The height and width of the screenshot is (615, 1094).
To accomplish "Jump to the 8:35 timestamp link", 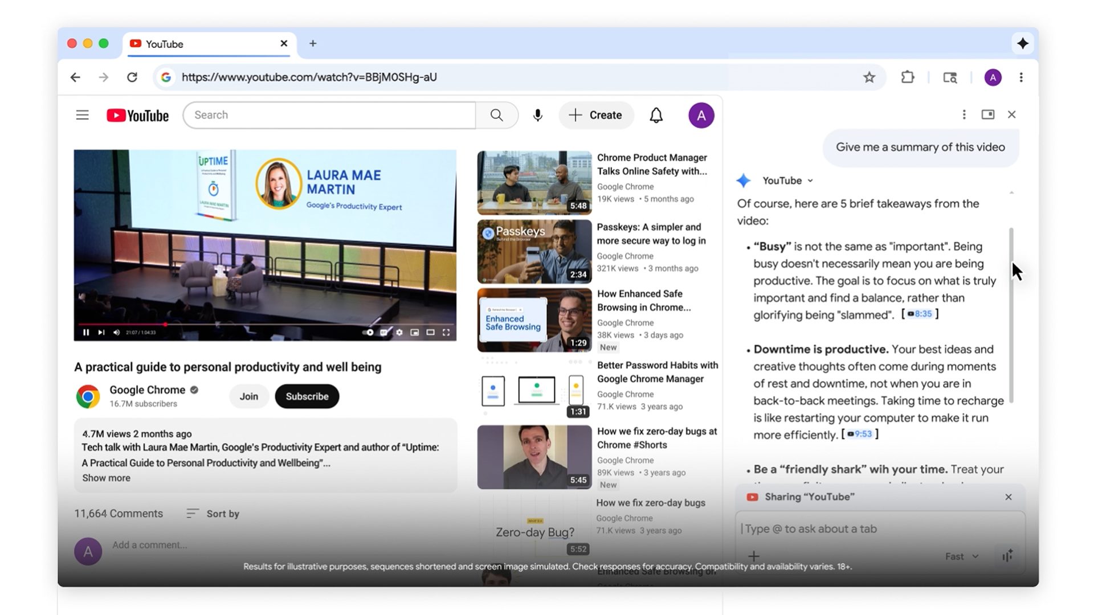I will pyautogui.click(x=920, y=314).
